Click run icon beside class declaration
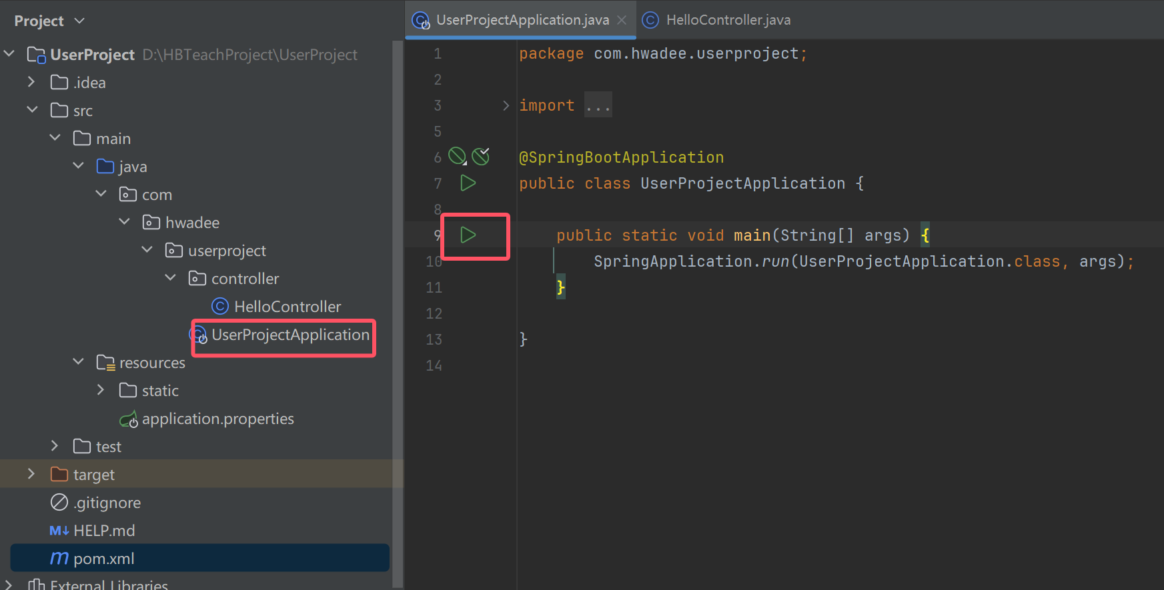 tap(468, 183)
